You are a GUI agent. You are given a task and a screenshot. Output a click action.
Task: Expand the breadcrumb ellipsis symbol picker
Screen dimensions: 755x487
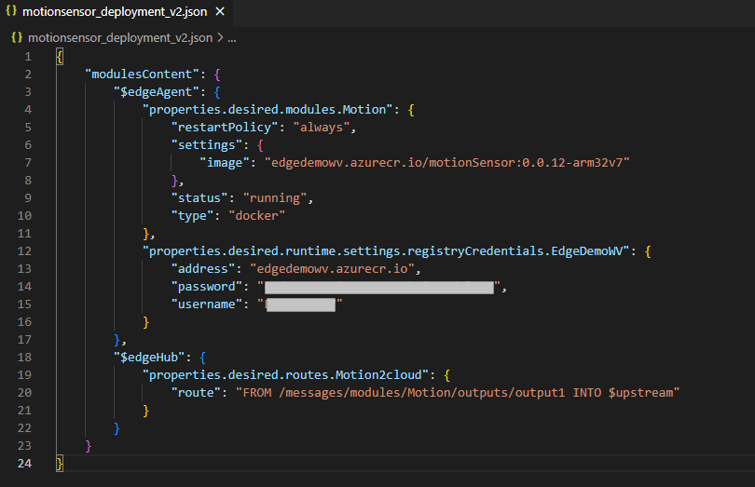(x=231, y=38)
